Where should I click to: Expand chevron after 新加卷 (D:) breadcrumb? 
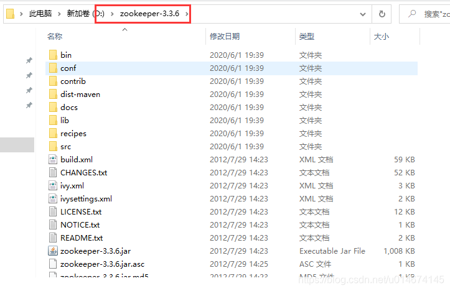pyautogui.click(x=112, y=14)
